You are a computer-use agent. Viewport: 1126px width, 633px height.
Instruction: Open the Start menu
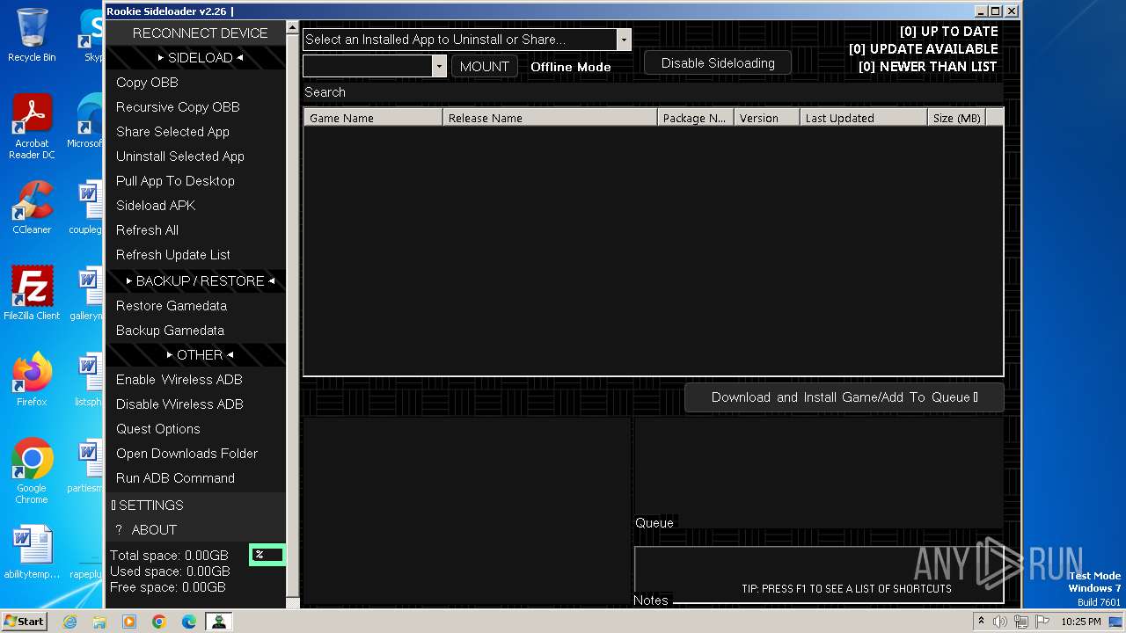pyautogui.click(x=25, y=622)
